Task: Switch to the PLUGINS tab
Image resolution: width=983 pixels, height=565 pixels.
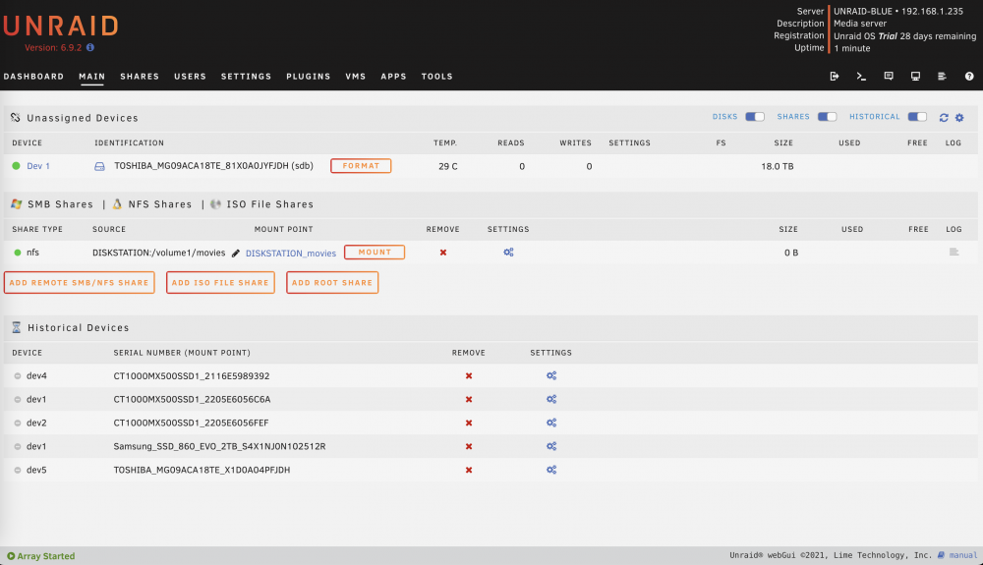Action: (309, 77)
